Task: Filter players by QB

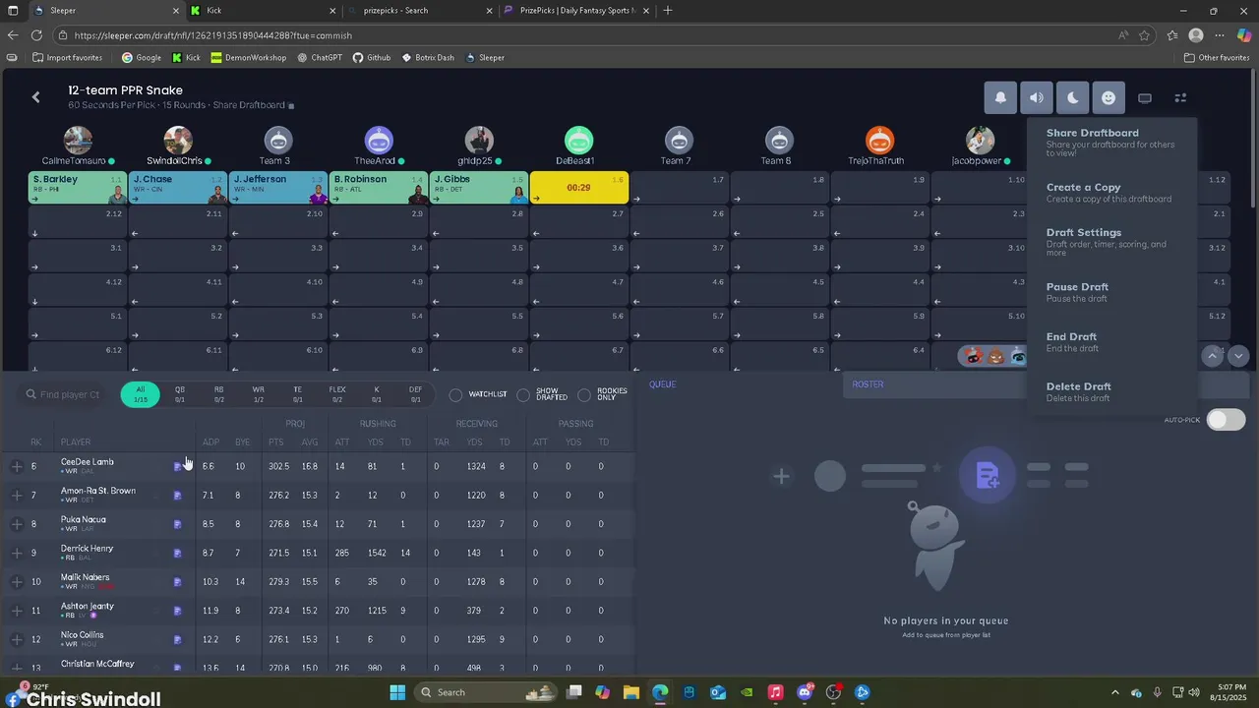Action: pyautogui.click(x=180, y=394)
